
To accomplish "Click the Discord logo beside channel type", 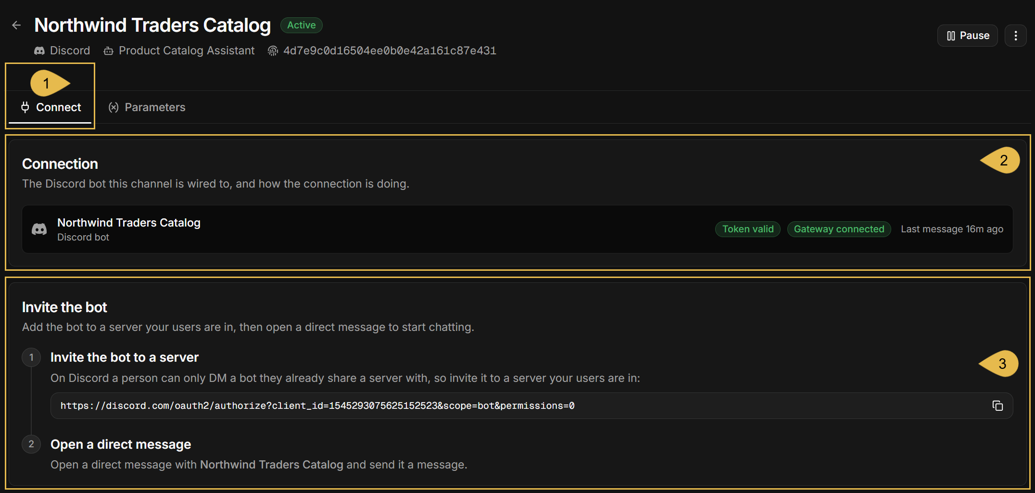I will click(39, 51).
